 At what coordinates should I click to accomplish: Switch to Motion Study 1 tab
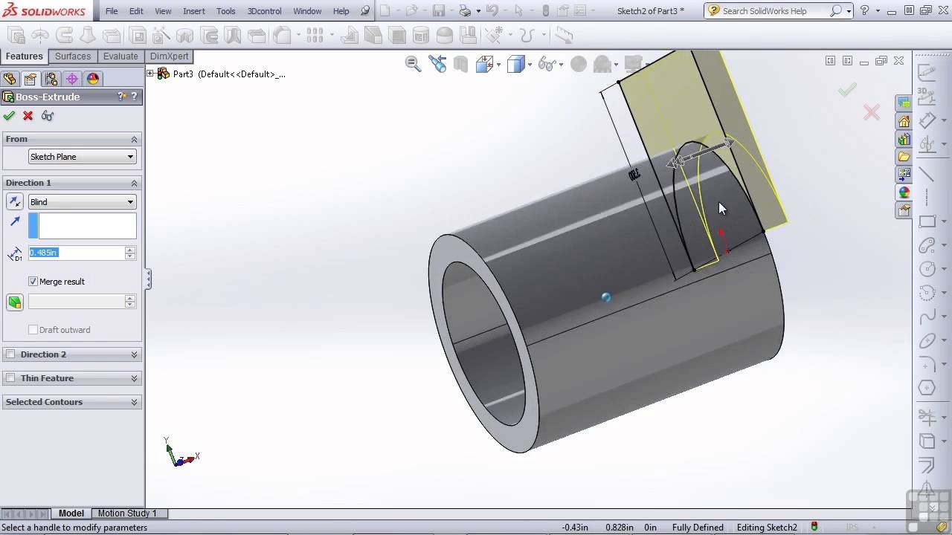[127, 513]
